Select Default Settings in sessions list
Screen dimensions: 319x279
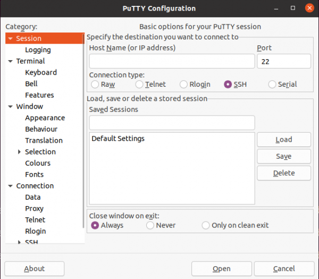click(x=172, y=138)
